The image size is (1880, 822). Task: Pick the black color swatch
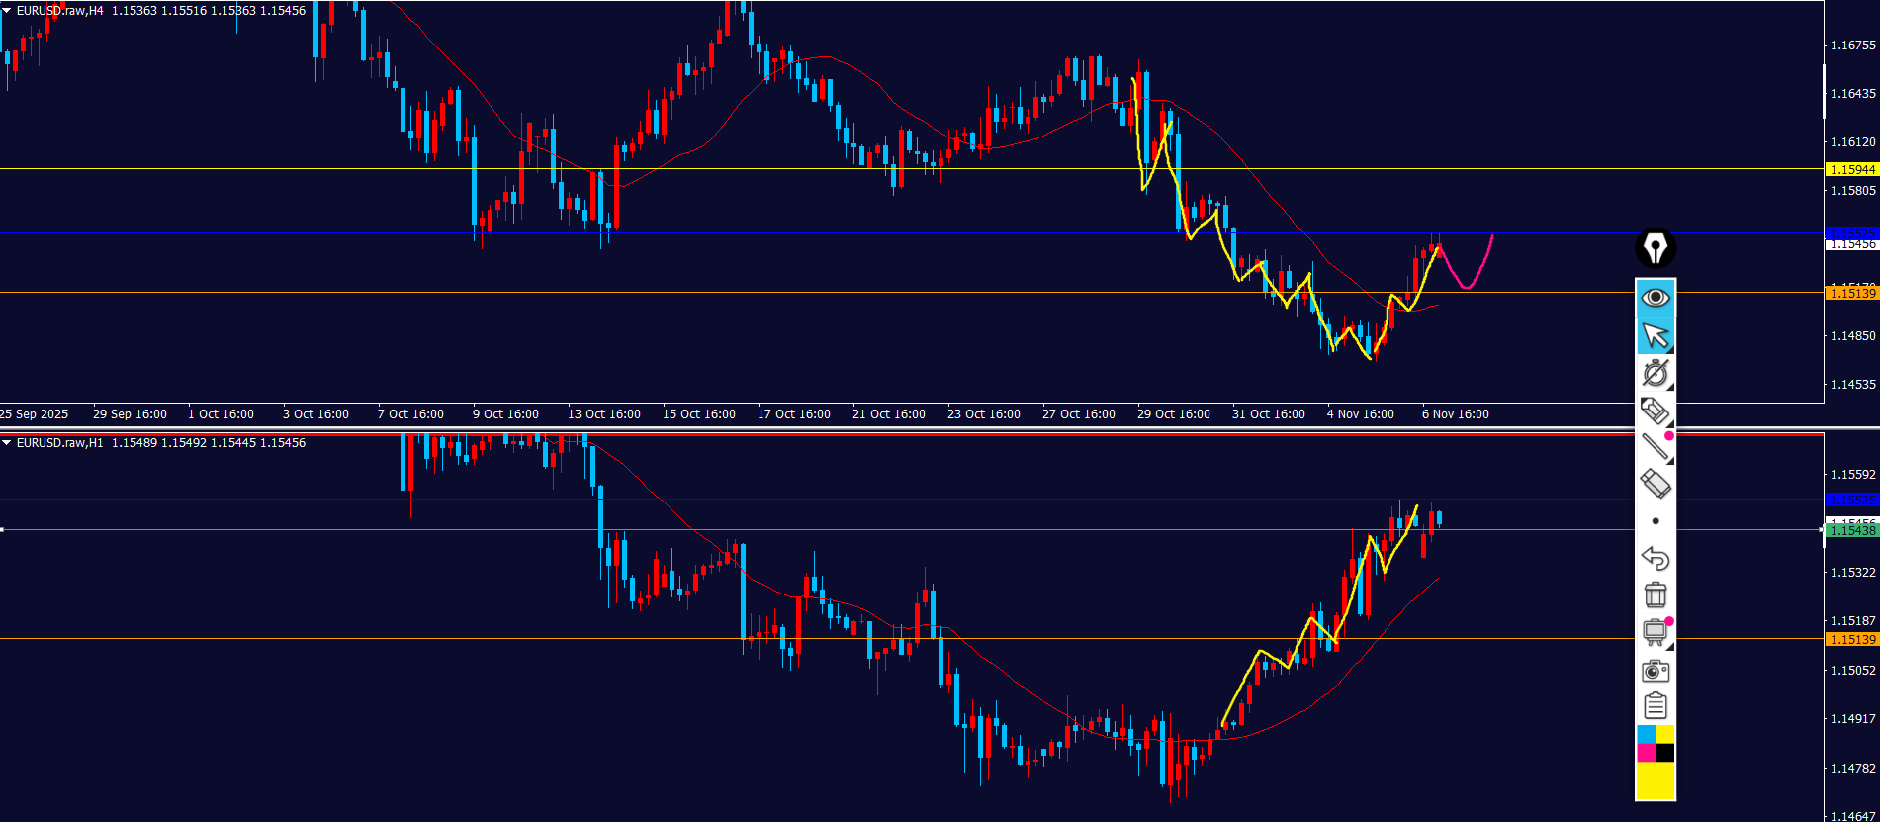pyautogui.click(x=1665, y=753)
